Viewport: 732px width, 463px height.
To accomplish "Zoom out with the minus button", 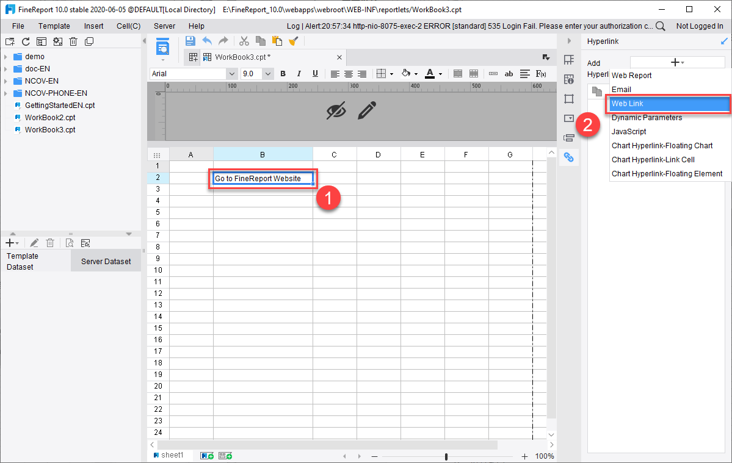I will (x=374, y=456).
